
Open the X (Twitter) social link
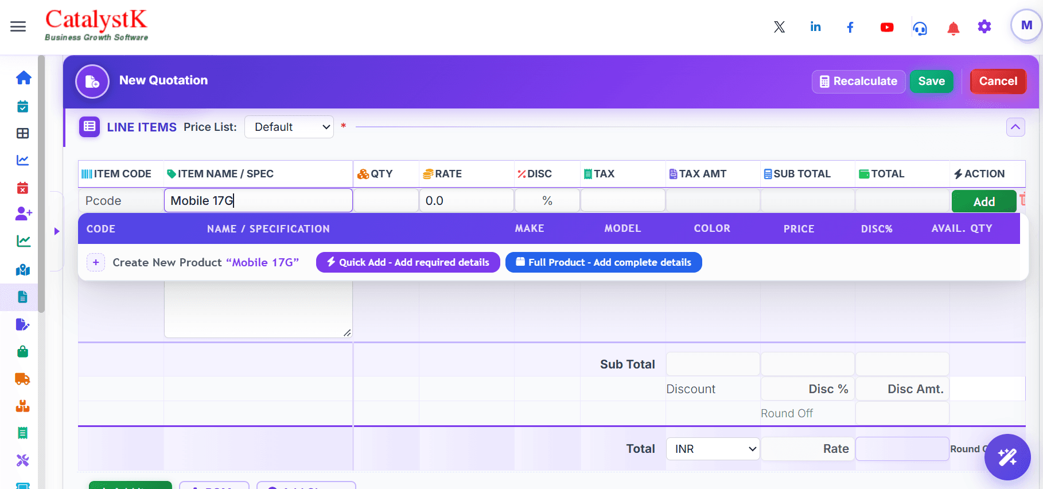coord(779,27)
